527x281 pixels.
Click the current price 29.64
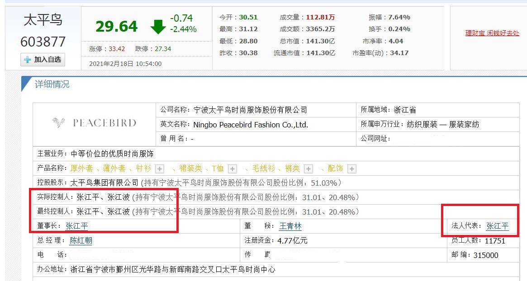point(117,27)
